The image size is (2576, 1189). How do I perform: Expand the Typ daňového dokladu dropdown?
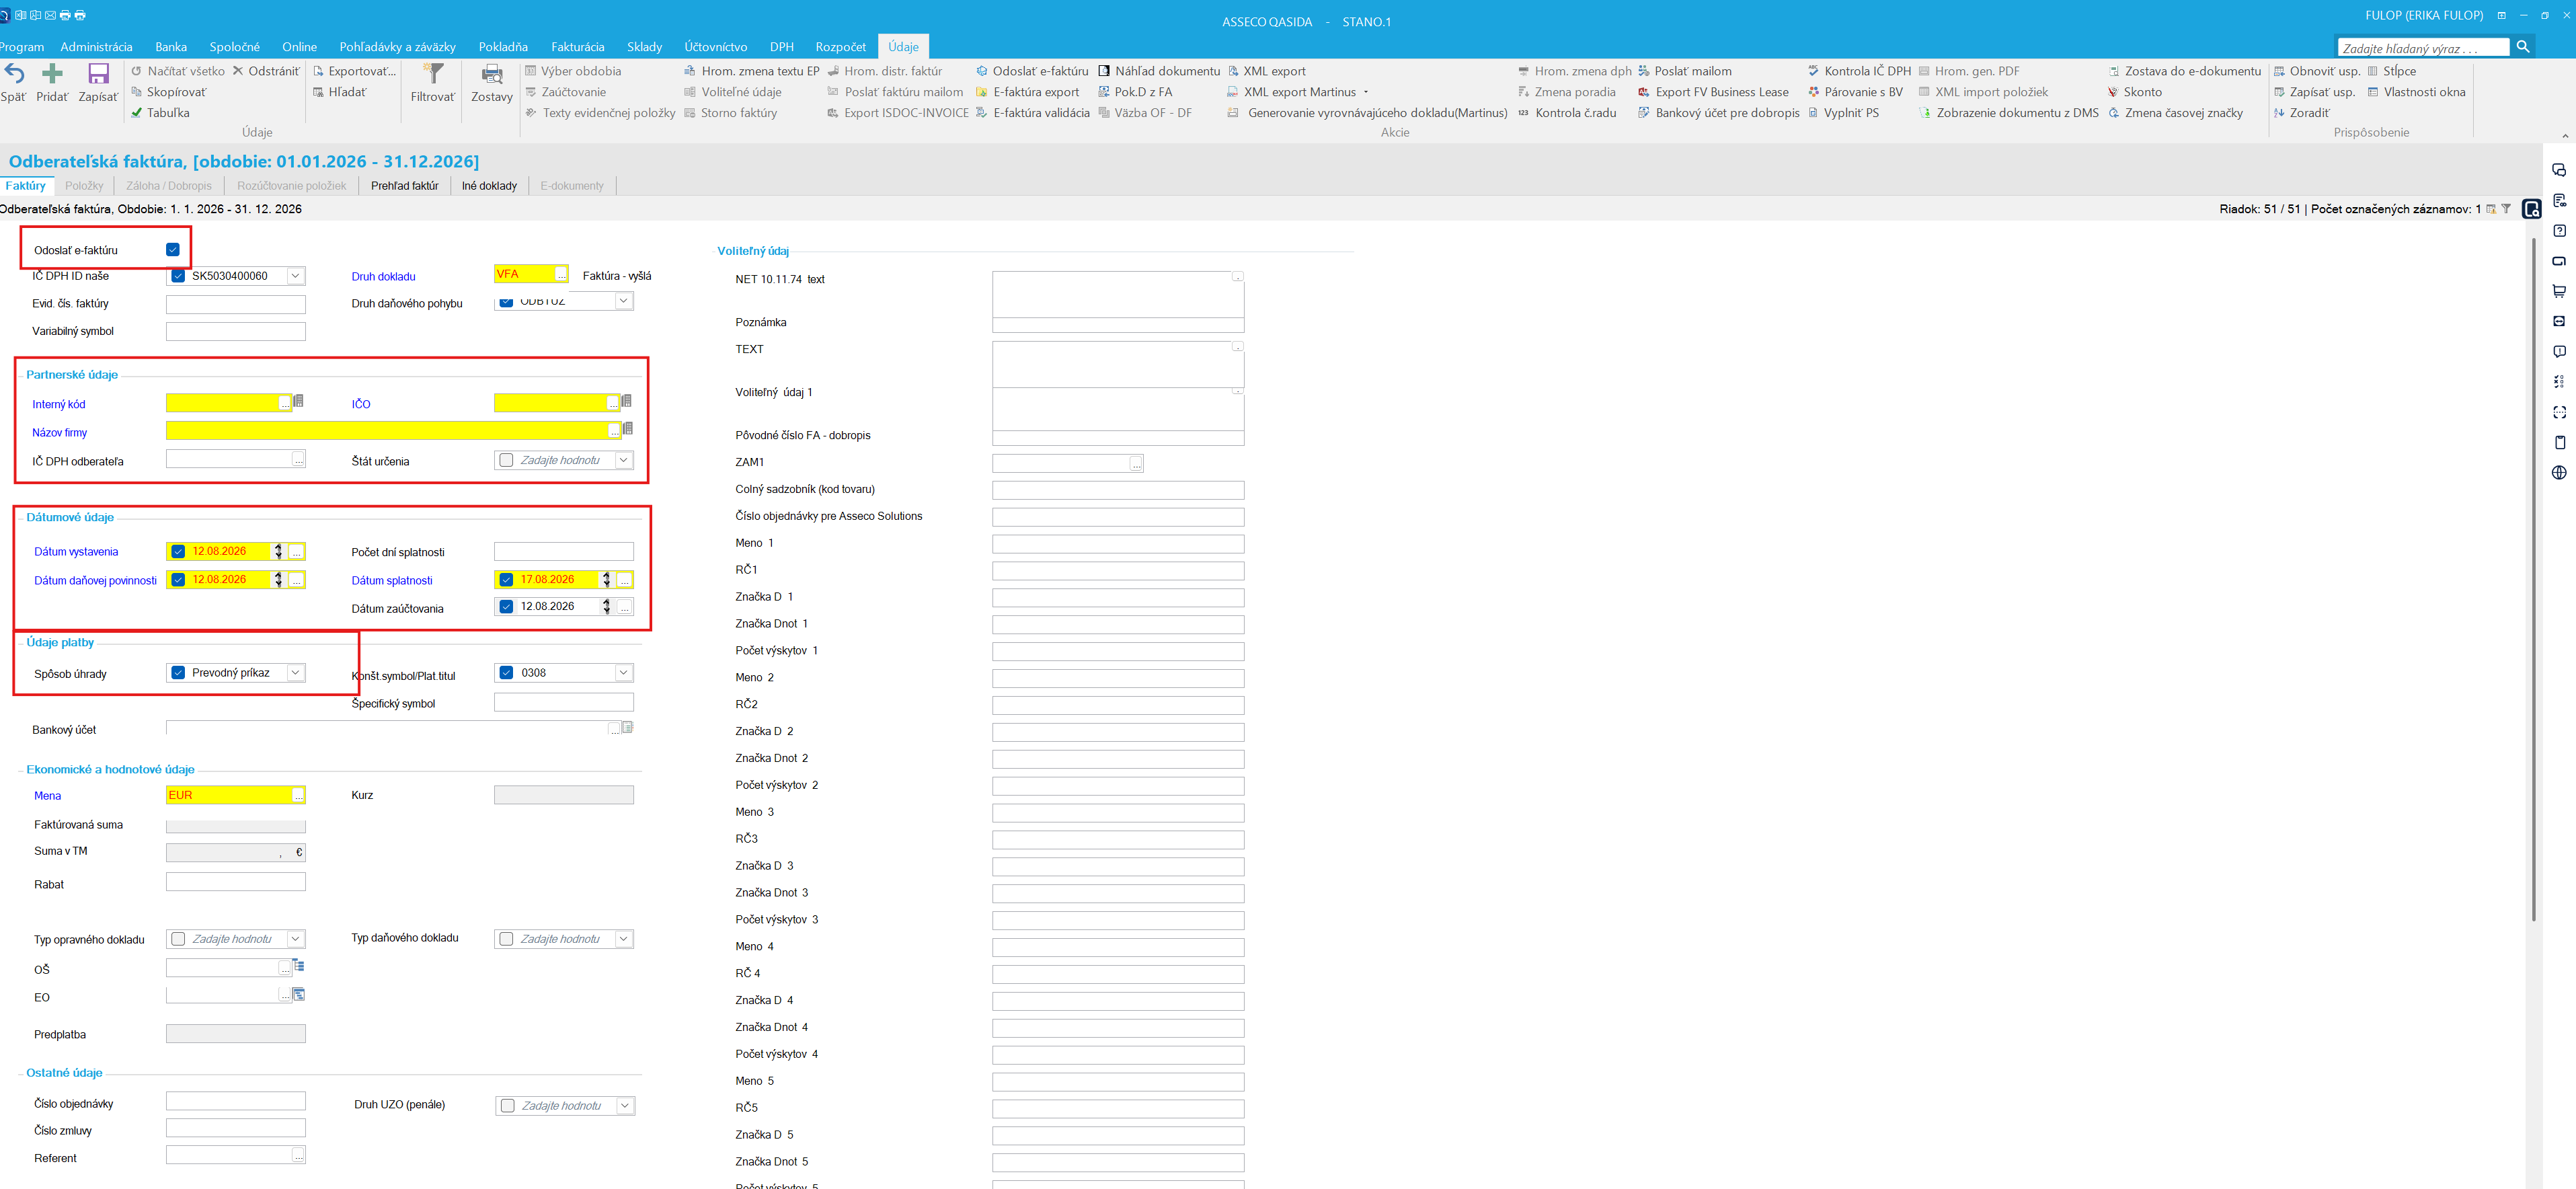pyautogui.click(x=623, y=939)
